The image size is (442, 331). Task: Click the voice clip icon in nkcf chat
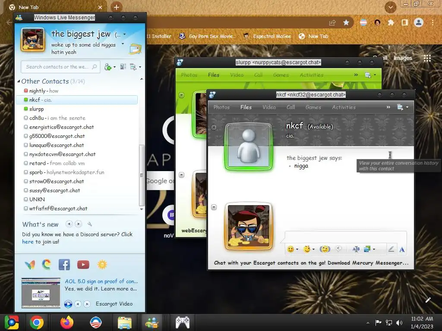[x=338, y=249]
